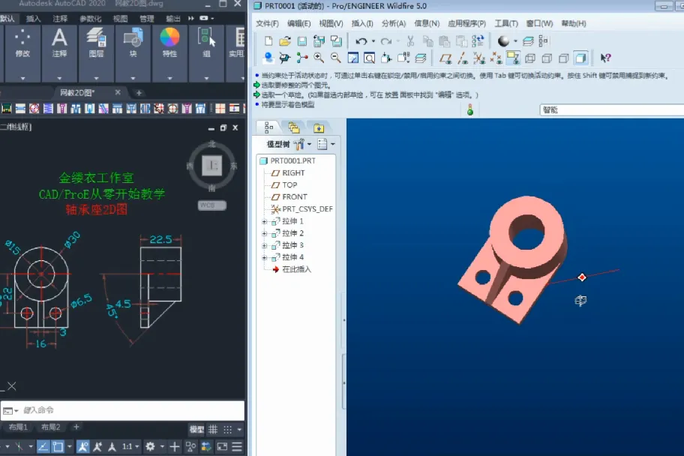The image size is (684, 456).
Task: Select PRT_CSYS_DEF in the model tree
Action: pyautogui.click(x=301, y=209)
